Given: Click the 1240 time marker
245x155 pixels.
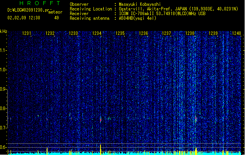Looking at the screenshot, I should [236, 33].
